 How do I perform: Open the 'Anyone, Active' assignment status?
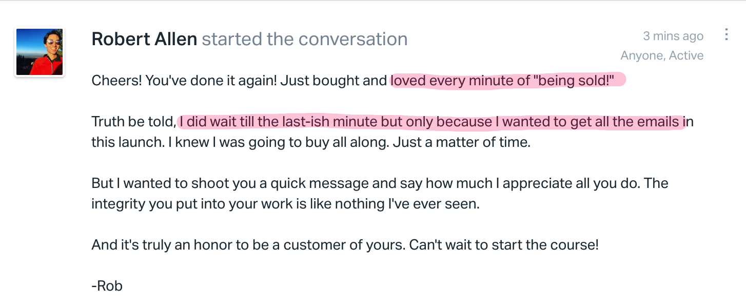click(x=662, y=55)
